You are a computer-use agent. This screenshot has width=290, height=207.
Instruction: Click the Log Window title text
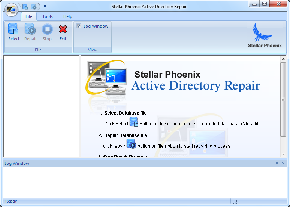pos(17,163)
